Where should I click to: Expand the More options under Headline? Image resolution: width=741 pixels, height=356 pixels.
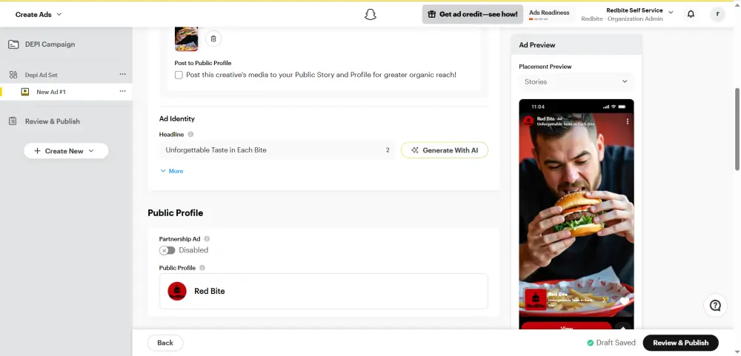click(x=172, y=171)
